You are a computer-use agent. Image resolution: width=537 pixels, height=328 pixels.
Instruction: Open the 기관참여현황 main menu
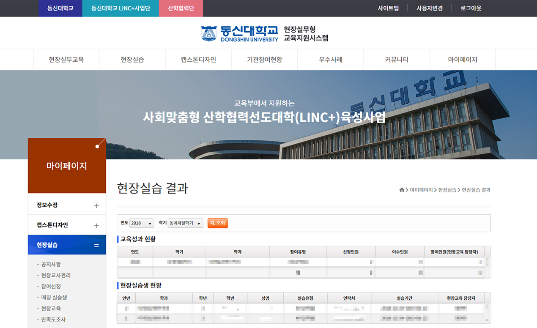(264, 60)
